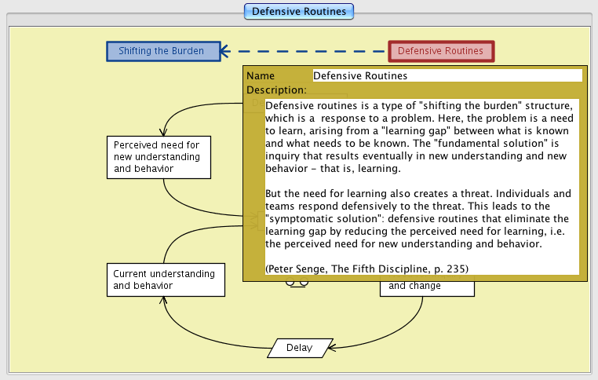The image size is (598, 380).
Task: Select the blue Shifting the Burden node
Action: point(161,51)
